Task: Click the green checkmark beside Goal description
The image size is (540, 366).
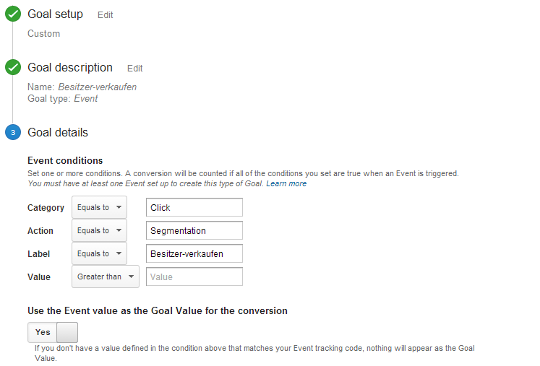Action: click(13, 68)
